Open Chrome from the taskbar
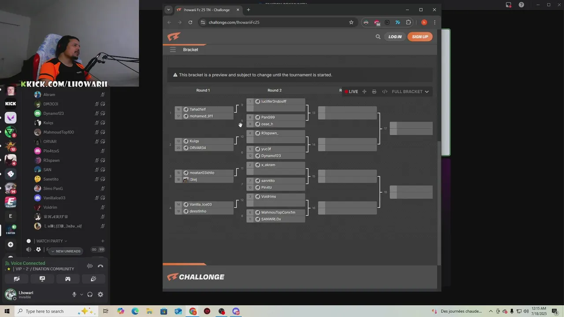Viewport: 564px width, 317px height. (193, 311)
